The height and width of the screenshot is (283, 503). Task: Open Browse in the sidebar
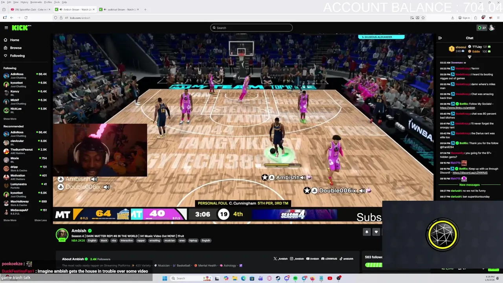pyautogui.click(x=16, y=48)
